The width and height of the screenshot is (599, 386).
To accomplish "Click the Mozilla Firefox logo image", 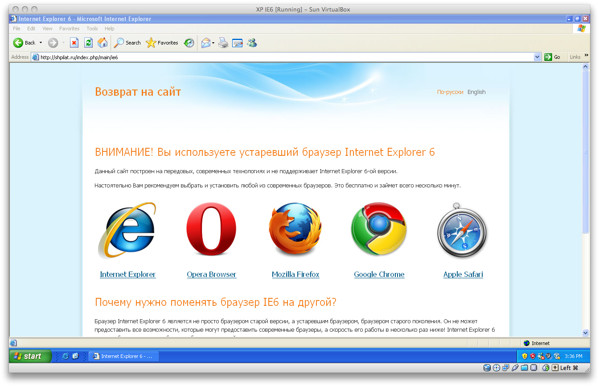I will (x=295, y=230).
